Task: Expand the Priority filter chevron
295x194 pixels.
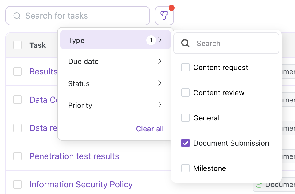Action: pyautogui.click(x=160, y=105)
